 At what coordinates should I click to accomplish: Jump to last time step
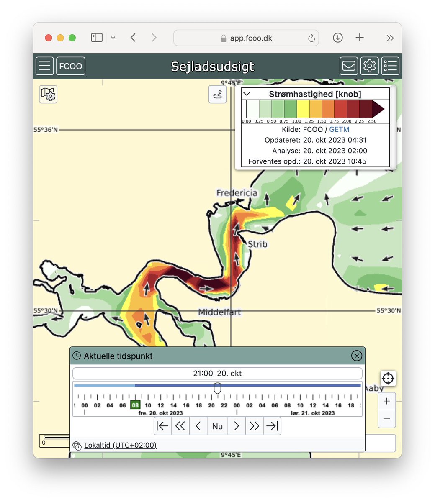[272, 426]
